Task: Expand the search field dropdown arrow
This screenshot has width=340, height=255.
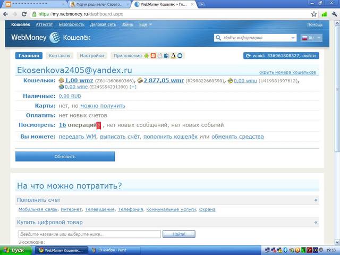Action: click(293, 38)
